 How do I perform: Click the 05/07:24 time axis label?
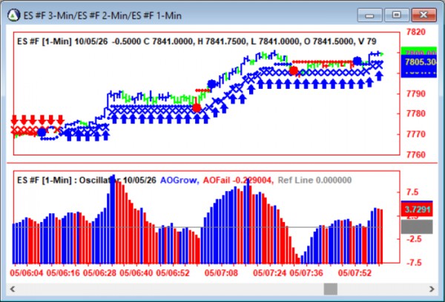(270, 273)
